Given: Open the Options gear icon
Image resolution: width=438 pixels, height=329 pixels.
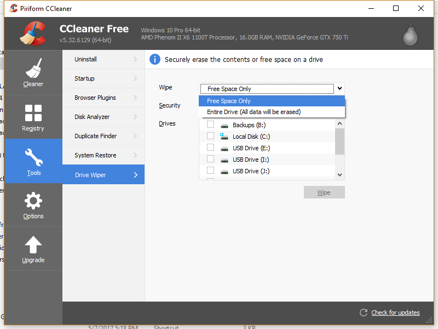Looking at the screenshot, I should [33, 201].
